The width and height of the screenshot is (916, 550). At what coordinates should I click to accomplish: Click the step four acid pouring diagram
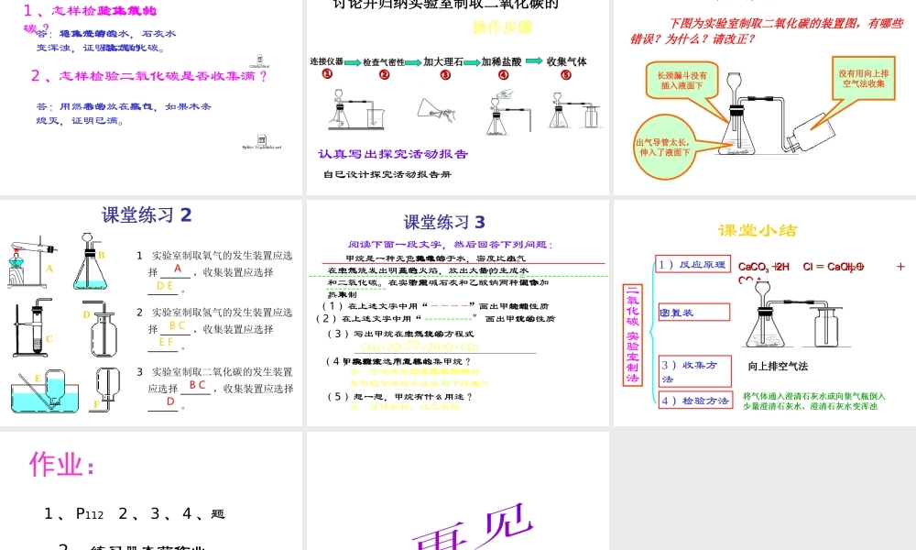(x=508, y=111)
